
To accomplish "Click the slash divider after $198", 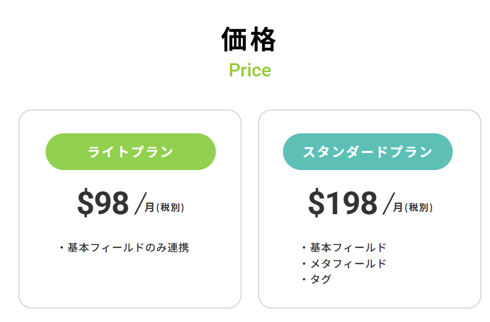I will pos(388,204).
